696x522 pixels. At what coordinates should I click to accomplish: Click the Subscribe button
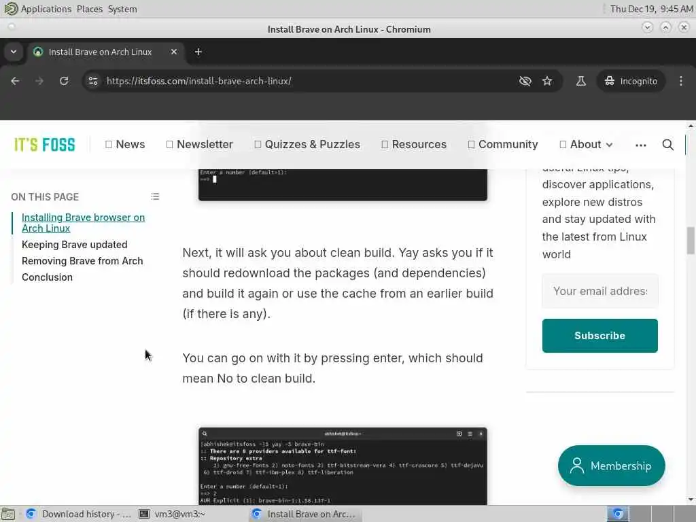(600, 336)
